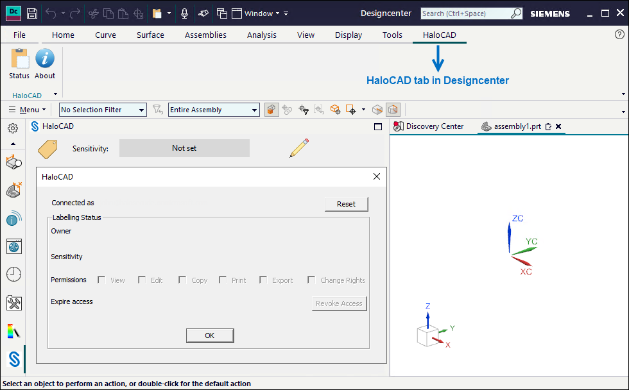Click the Reset button in HaloCAD dialog
The height and width of the screenshot is (390, 629).
pyautogui.click(x=346, y=204)
